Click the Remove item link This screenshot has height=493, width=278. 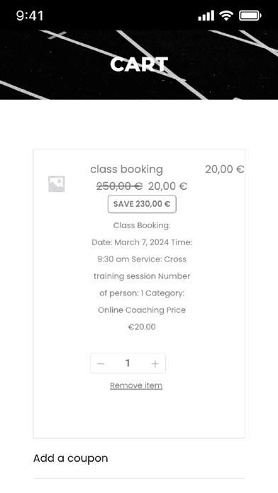click(136, 385)
